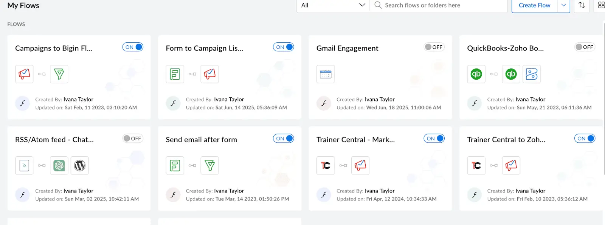This screenshot has width=605, height=225.
Task: Open the Send email after form title
Action: coord(202,140)
